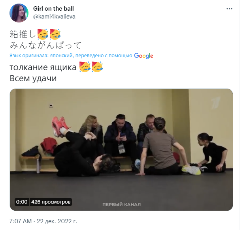This screenshot has height=230, width=249.
Task: Open the @kami4kvalieva handle link
Action: [x=54, y=17]
